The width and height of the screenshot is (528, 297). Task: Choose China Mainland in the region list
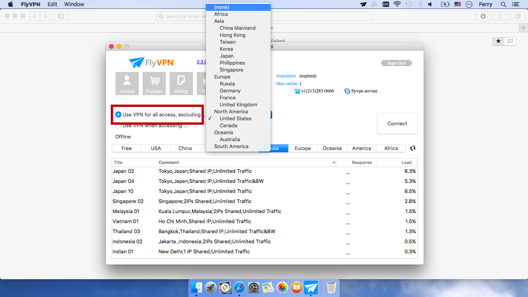238,28
